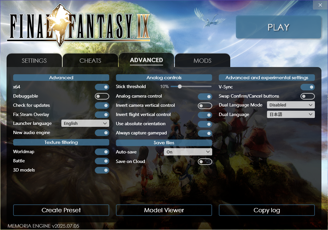Toggle Use absolute orientation
The height and width of the screenshot is (230, 328).
[x=205, y=124]
